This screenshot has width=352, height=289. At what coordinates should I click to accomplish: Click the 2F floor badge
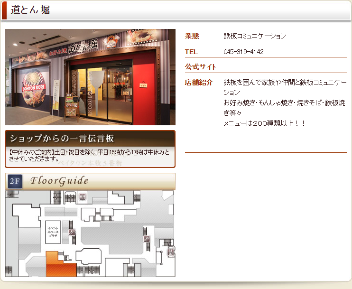15,181
